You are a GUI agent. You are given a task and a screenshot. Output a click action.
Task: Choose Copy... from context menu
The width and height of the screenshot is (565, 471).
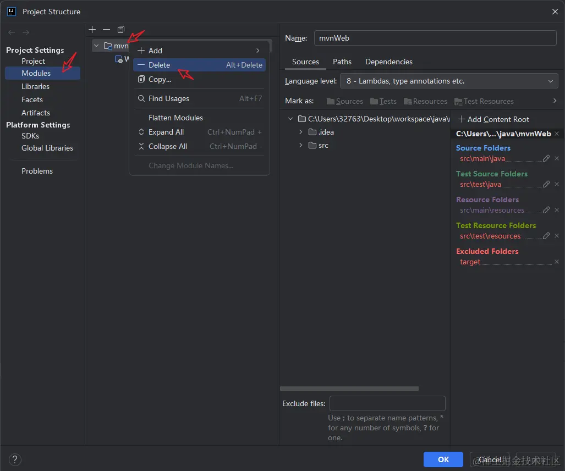[199, 80]
